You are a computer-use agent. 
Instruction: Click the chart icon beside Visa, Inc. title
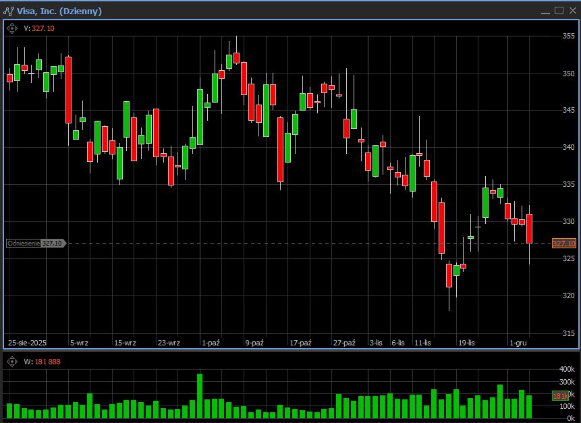(9, 10)
